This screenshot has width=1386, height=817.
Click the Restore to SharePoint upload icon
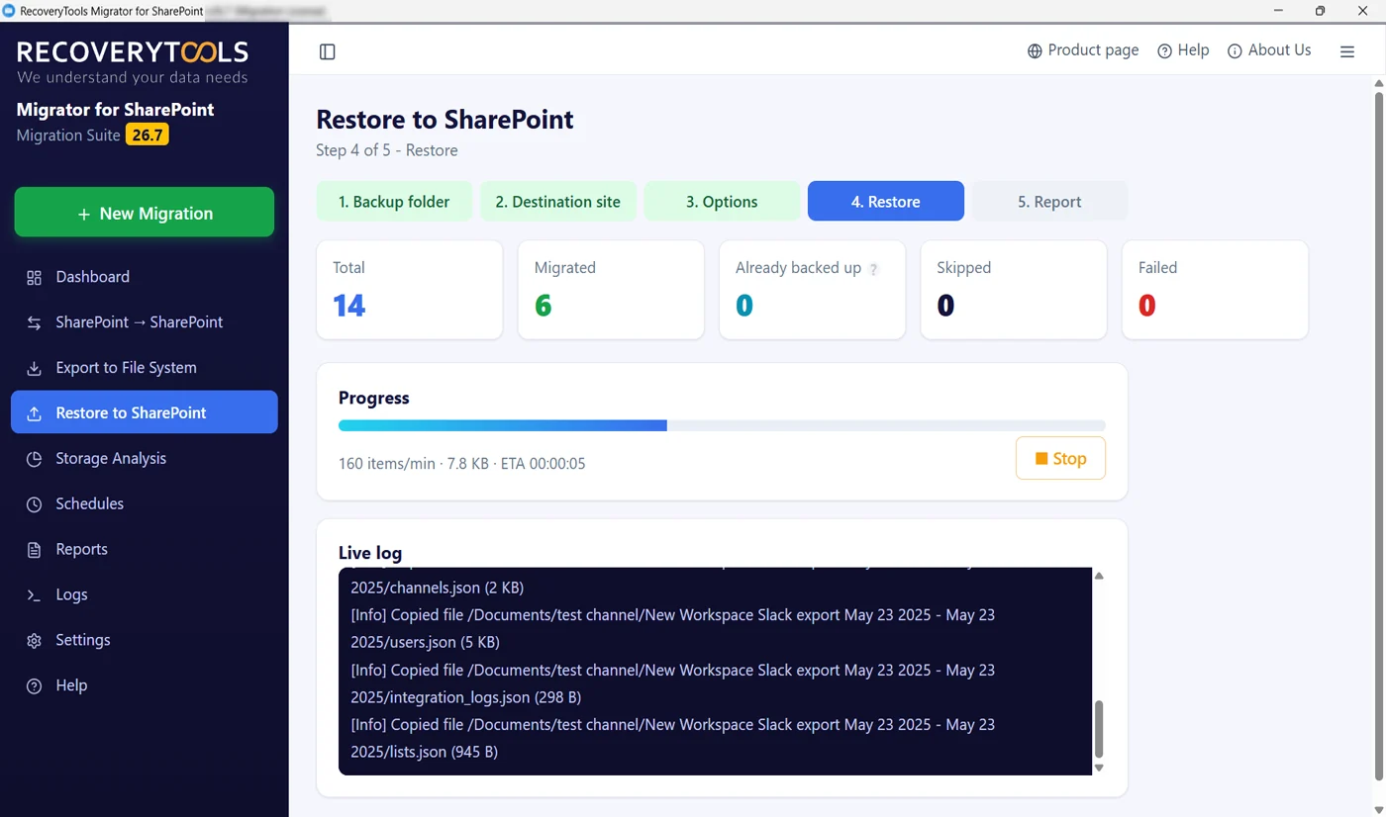(34, 413)
